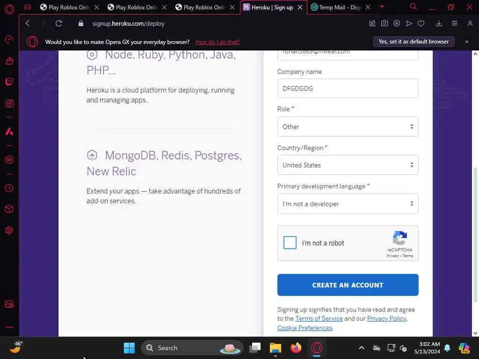Open GX Corner gamepad icon
479x359 pixels.
point(28,7)
